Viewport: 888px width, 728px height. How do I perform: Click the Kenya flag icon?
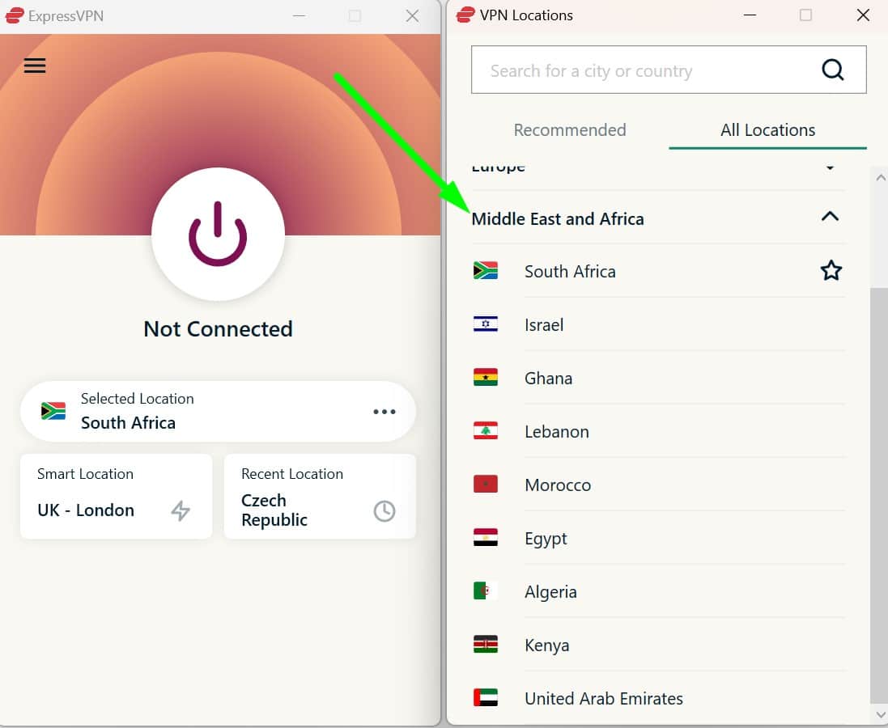tap(486, 644)
